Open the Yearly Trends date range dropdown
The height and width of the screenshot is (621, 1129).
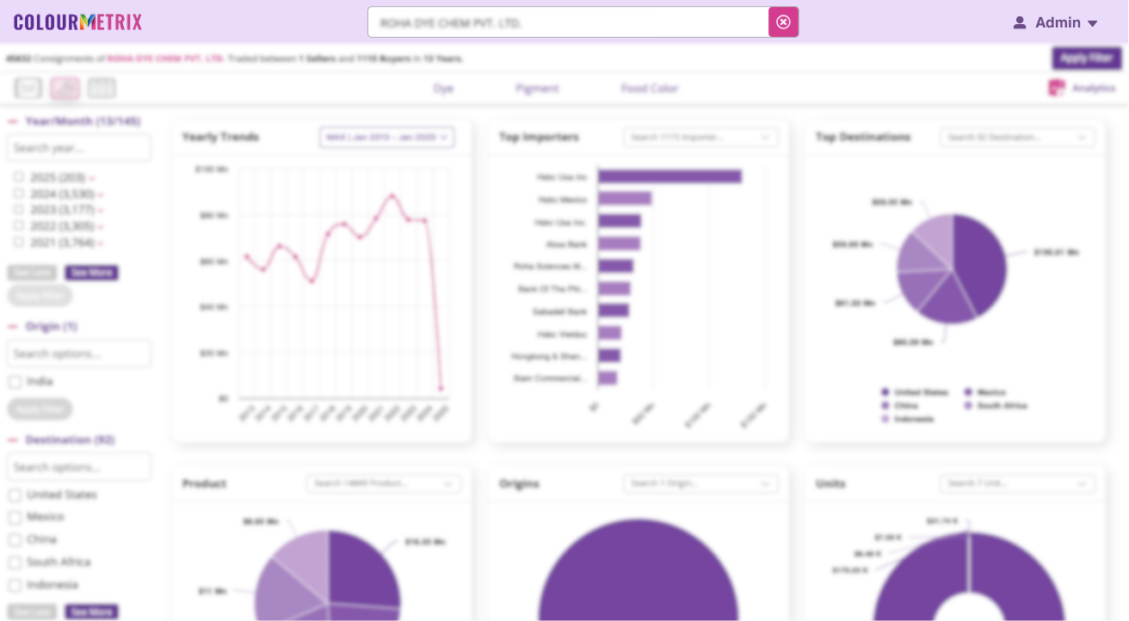pos(386,137)
